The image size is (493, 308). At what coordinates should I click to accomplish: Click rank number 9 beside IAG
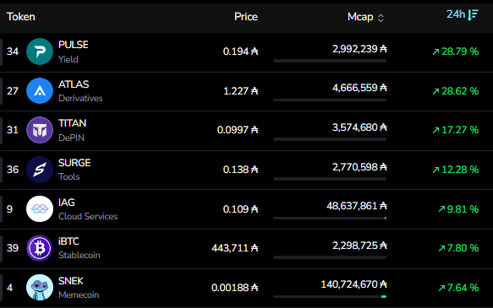pos(10,209)
